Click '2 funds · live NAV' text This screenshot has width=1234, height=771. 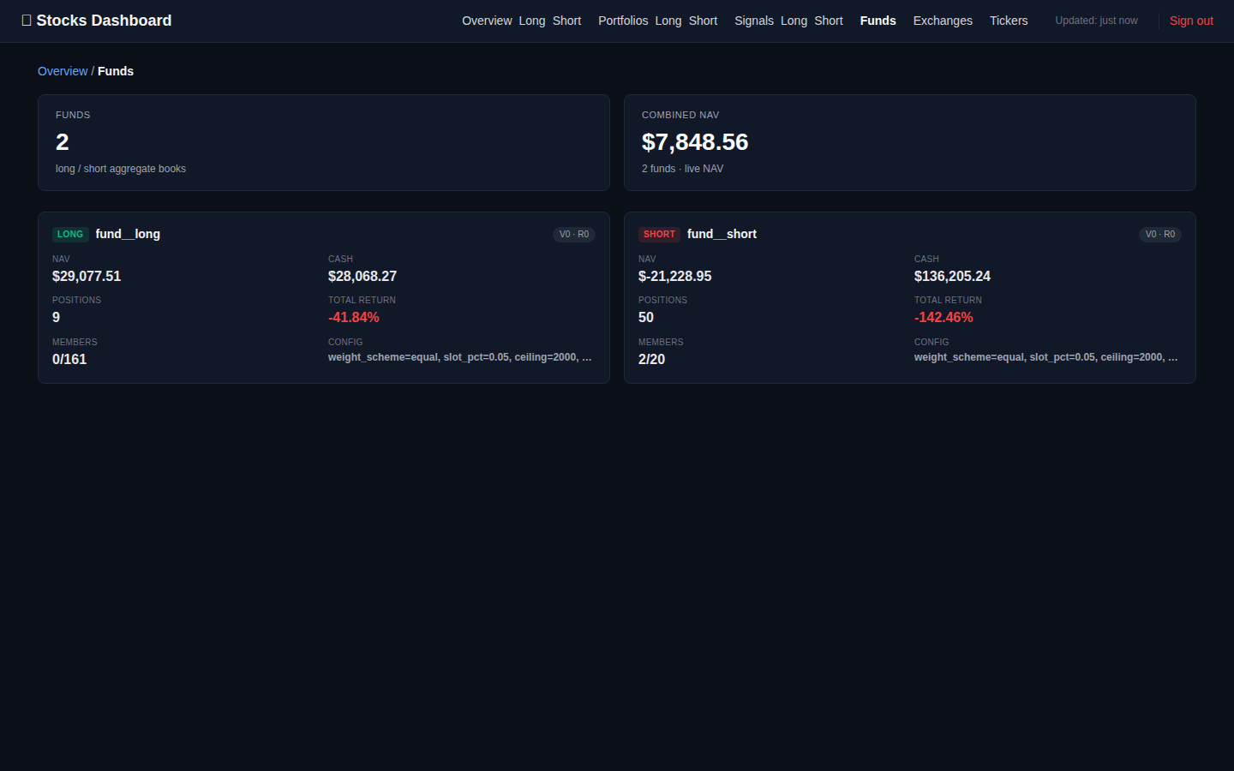[682, 169]
